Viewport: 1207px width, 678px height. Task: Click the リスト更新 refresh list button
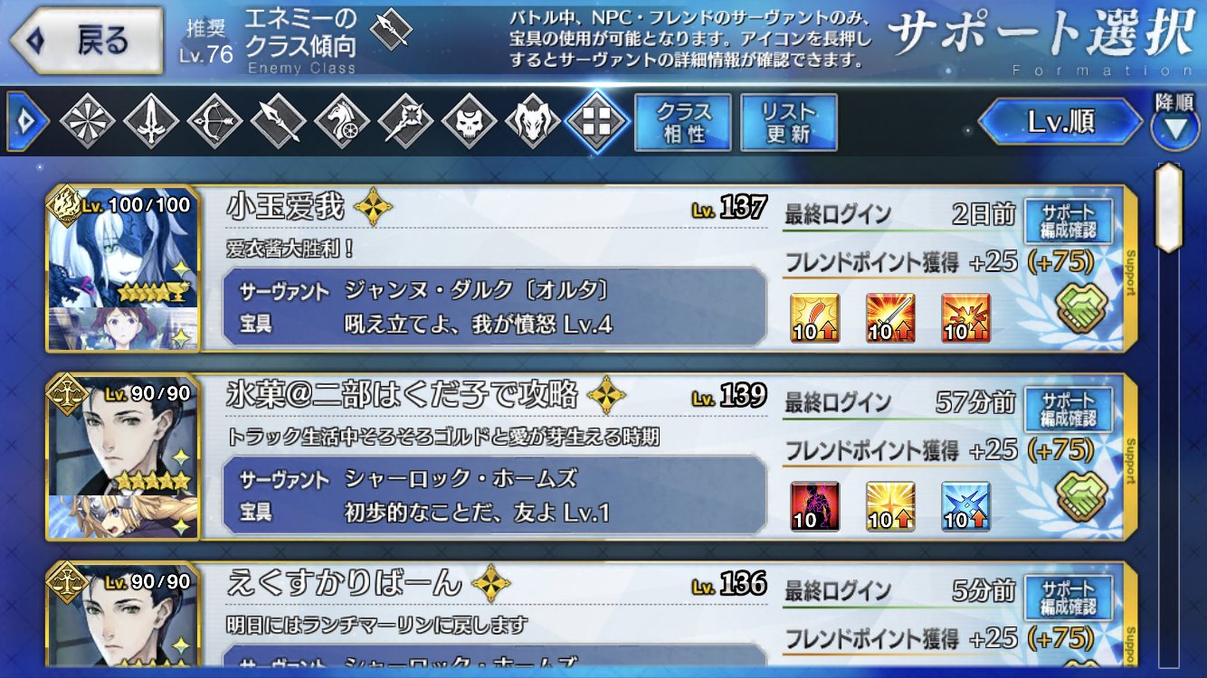coord(789,123)
